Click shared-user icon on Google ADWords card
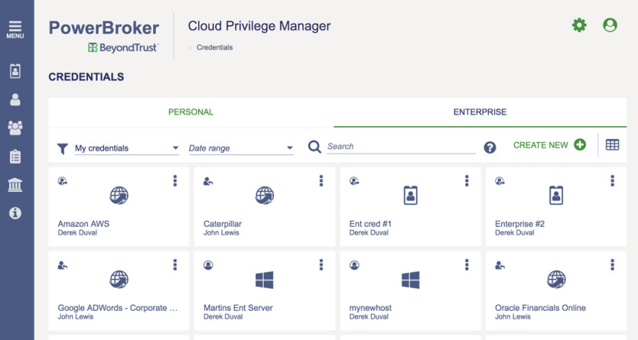 [x=63, y=265]
